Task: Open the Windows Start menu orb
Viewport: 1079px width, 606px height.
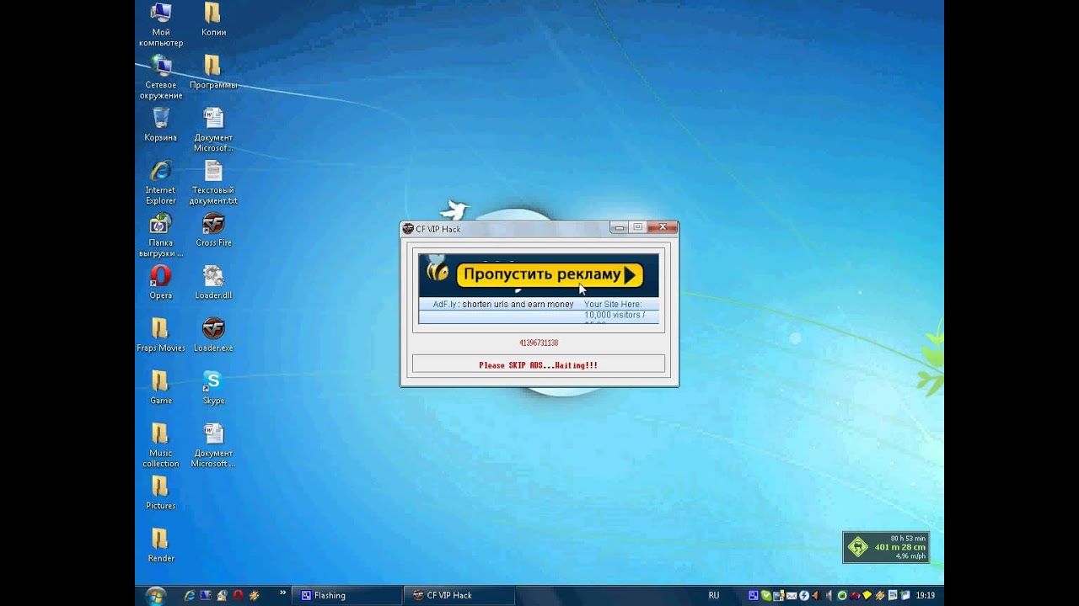Action: click(x=156, y=596)
